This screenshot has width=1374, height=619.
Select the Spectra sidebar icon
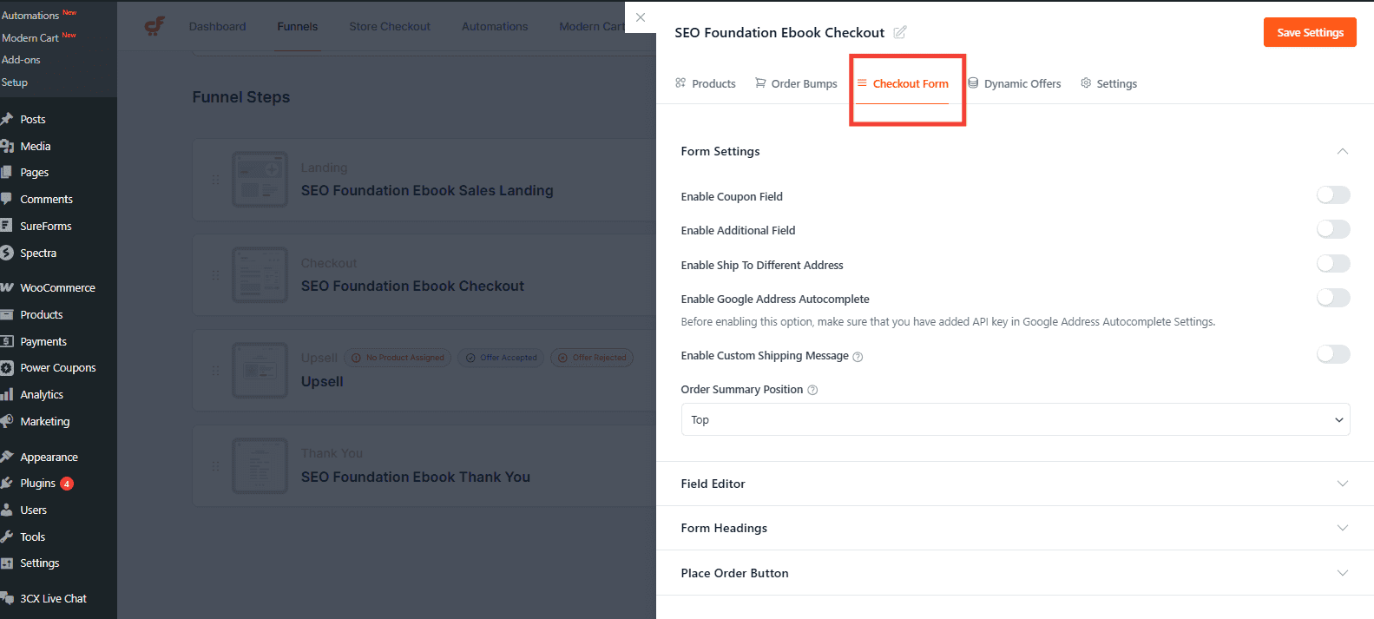pos(10,252)
